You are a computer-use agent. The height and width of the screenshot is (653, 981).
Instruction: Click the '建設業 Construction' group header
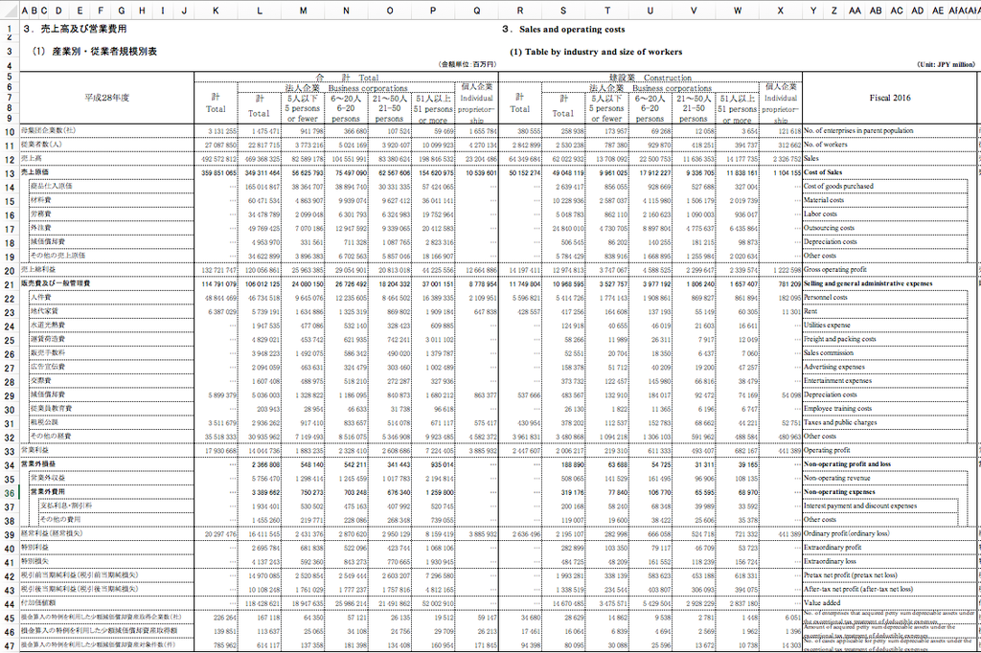pos(650,78)
